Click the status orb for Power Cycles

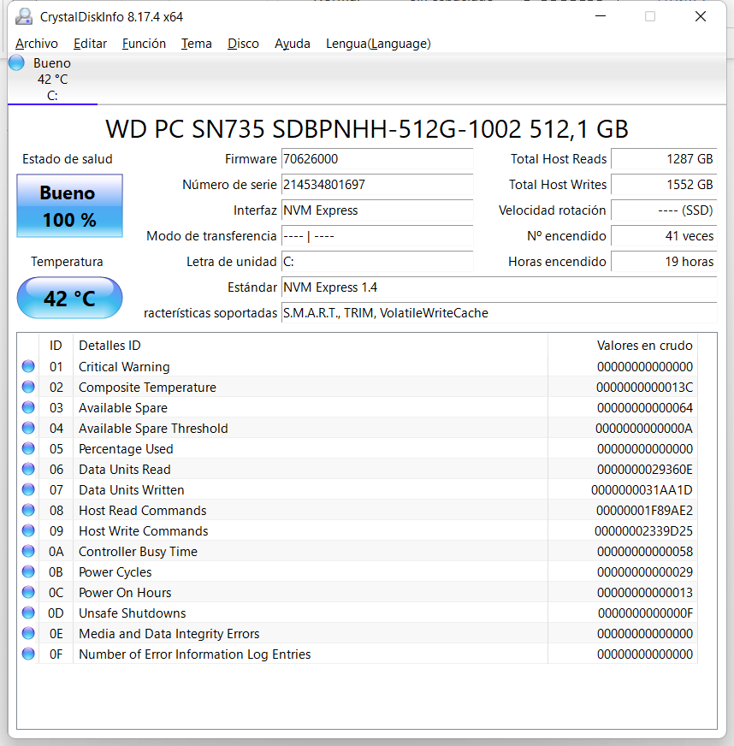tap(28, 571)
